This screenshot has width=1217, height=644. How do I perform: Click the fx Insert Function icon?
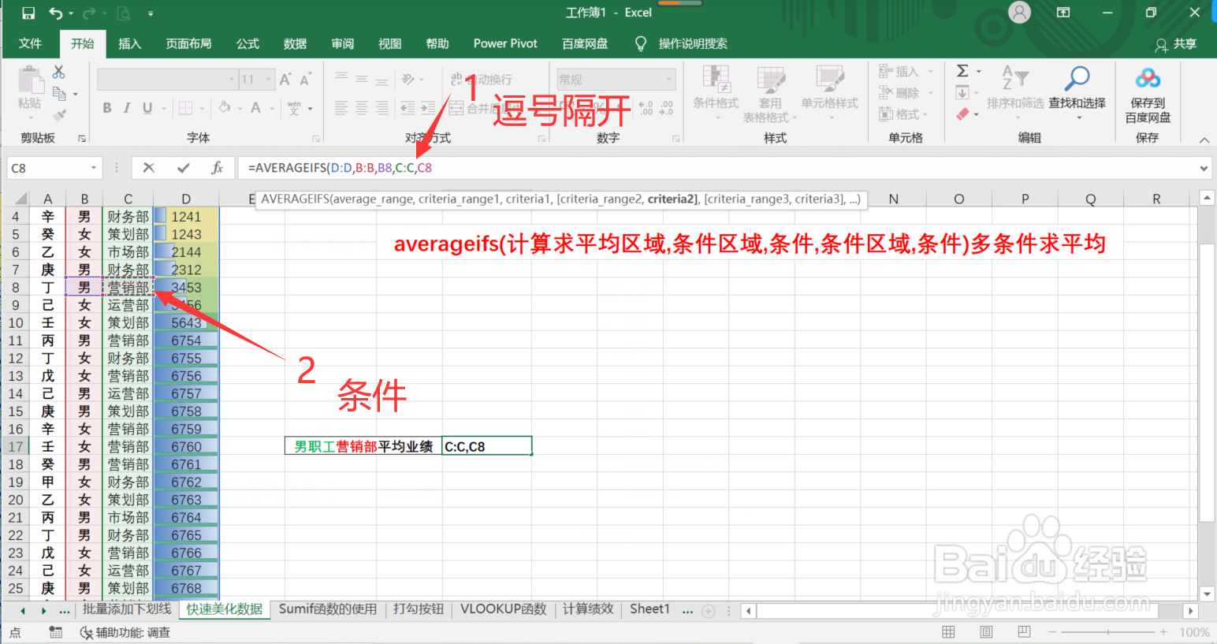[218, 167]
